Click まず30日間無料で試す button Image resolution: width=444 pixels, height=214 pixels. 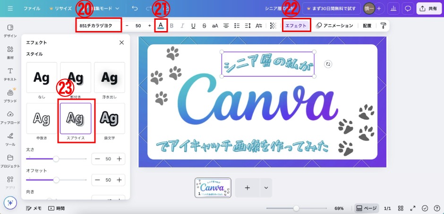point(331,8)
